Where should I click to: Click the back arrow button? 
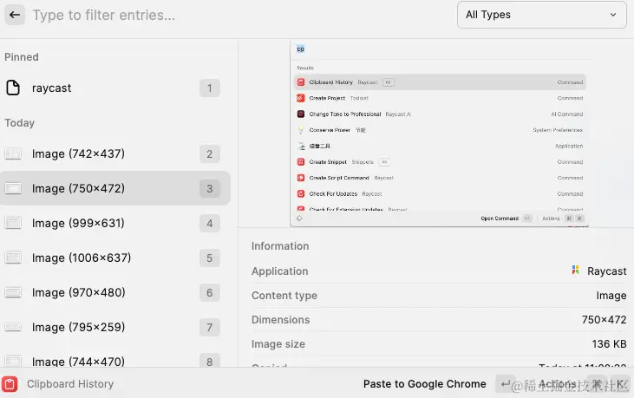pos(16,16)
